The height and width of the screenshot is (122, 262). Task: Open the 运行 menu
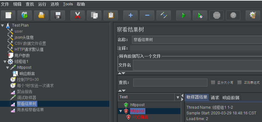[x=42, y=4]
